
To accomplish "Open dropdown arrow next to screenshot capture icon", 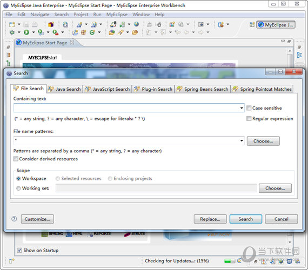I will tap(208, 24).
